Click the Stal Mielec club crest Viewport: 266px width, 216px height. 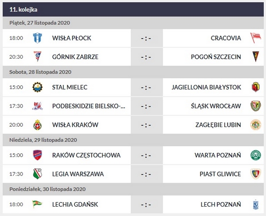37,87
